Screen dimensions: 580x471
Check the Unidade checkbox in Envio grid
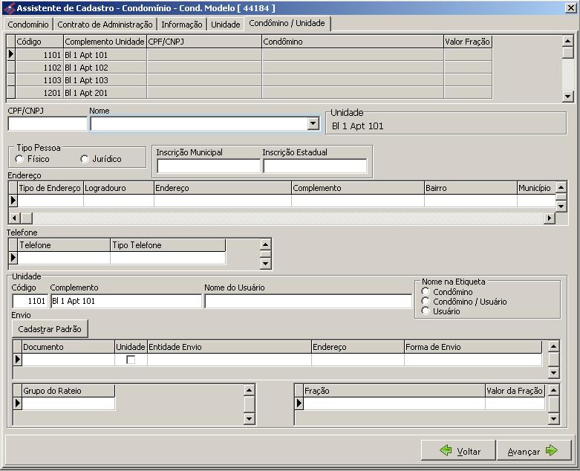[131, 360]
